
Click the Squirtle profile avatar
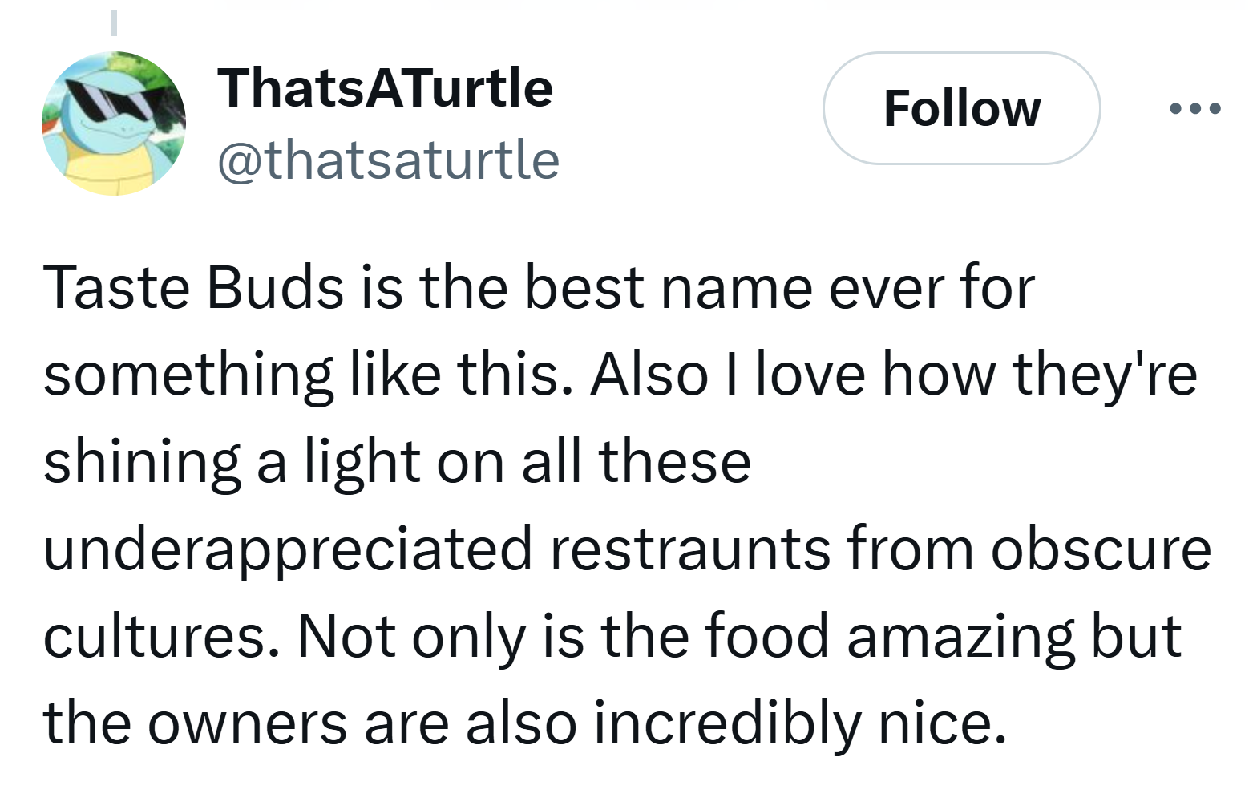point(114,124)
